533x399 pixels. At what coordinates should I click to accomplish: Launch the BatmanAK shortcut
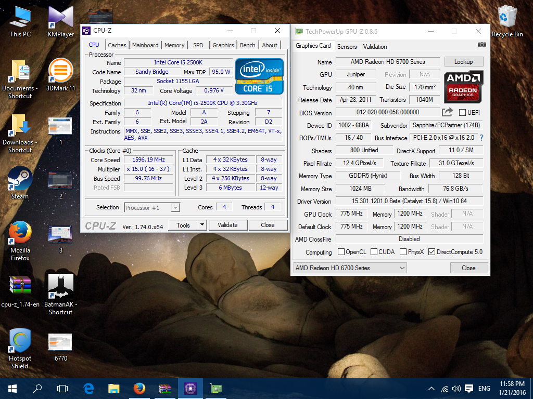coord(61,295)
